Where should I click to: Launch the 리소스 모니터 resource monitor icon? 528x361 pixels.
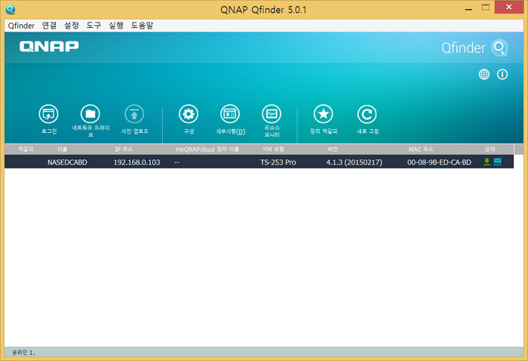click(272, 114)
